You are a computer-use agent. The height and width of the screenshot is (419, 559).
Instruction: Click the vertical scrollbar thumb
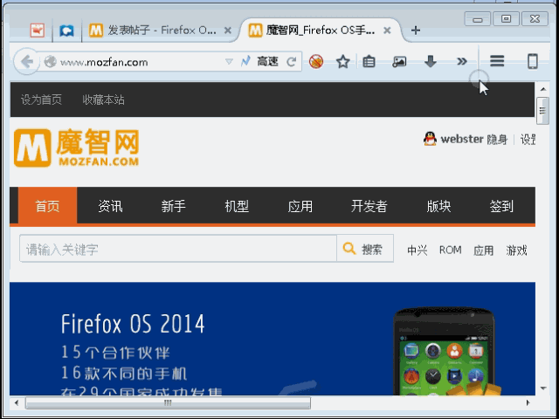click(x=542, y=111)
